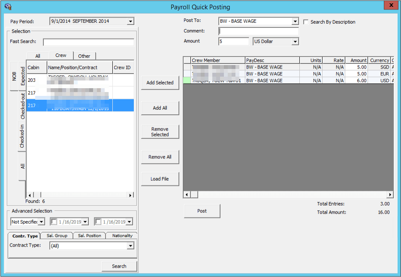Open the Contract Type dropdown
Viewport: 401px width, 277px height.
click(130, 246)
